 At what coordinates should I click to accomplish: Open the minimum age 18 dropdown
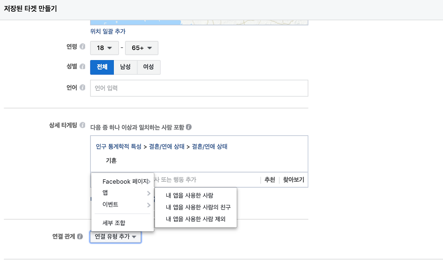point(104,48)
